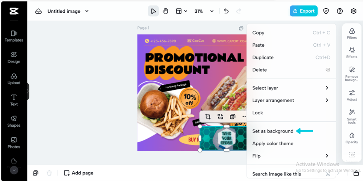
Task: Click the Export button
Action: pyautogui.click(x=303, y=11)
